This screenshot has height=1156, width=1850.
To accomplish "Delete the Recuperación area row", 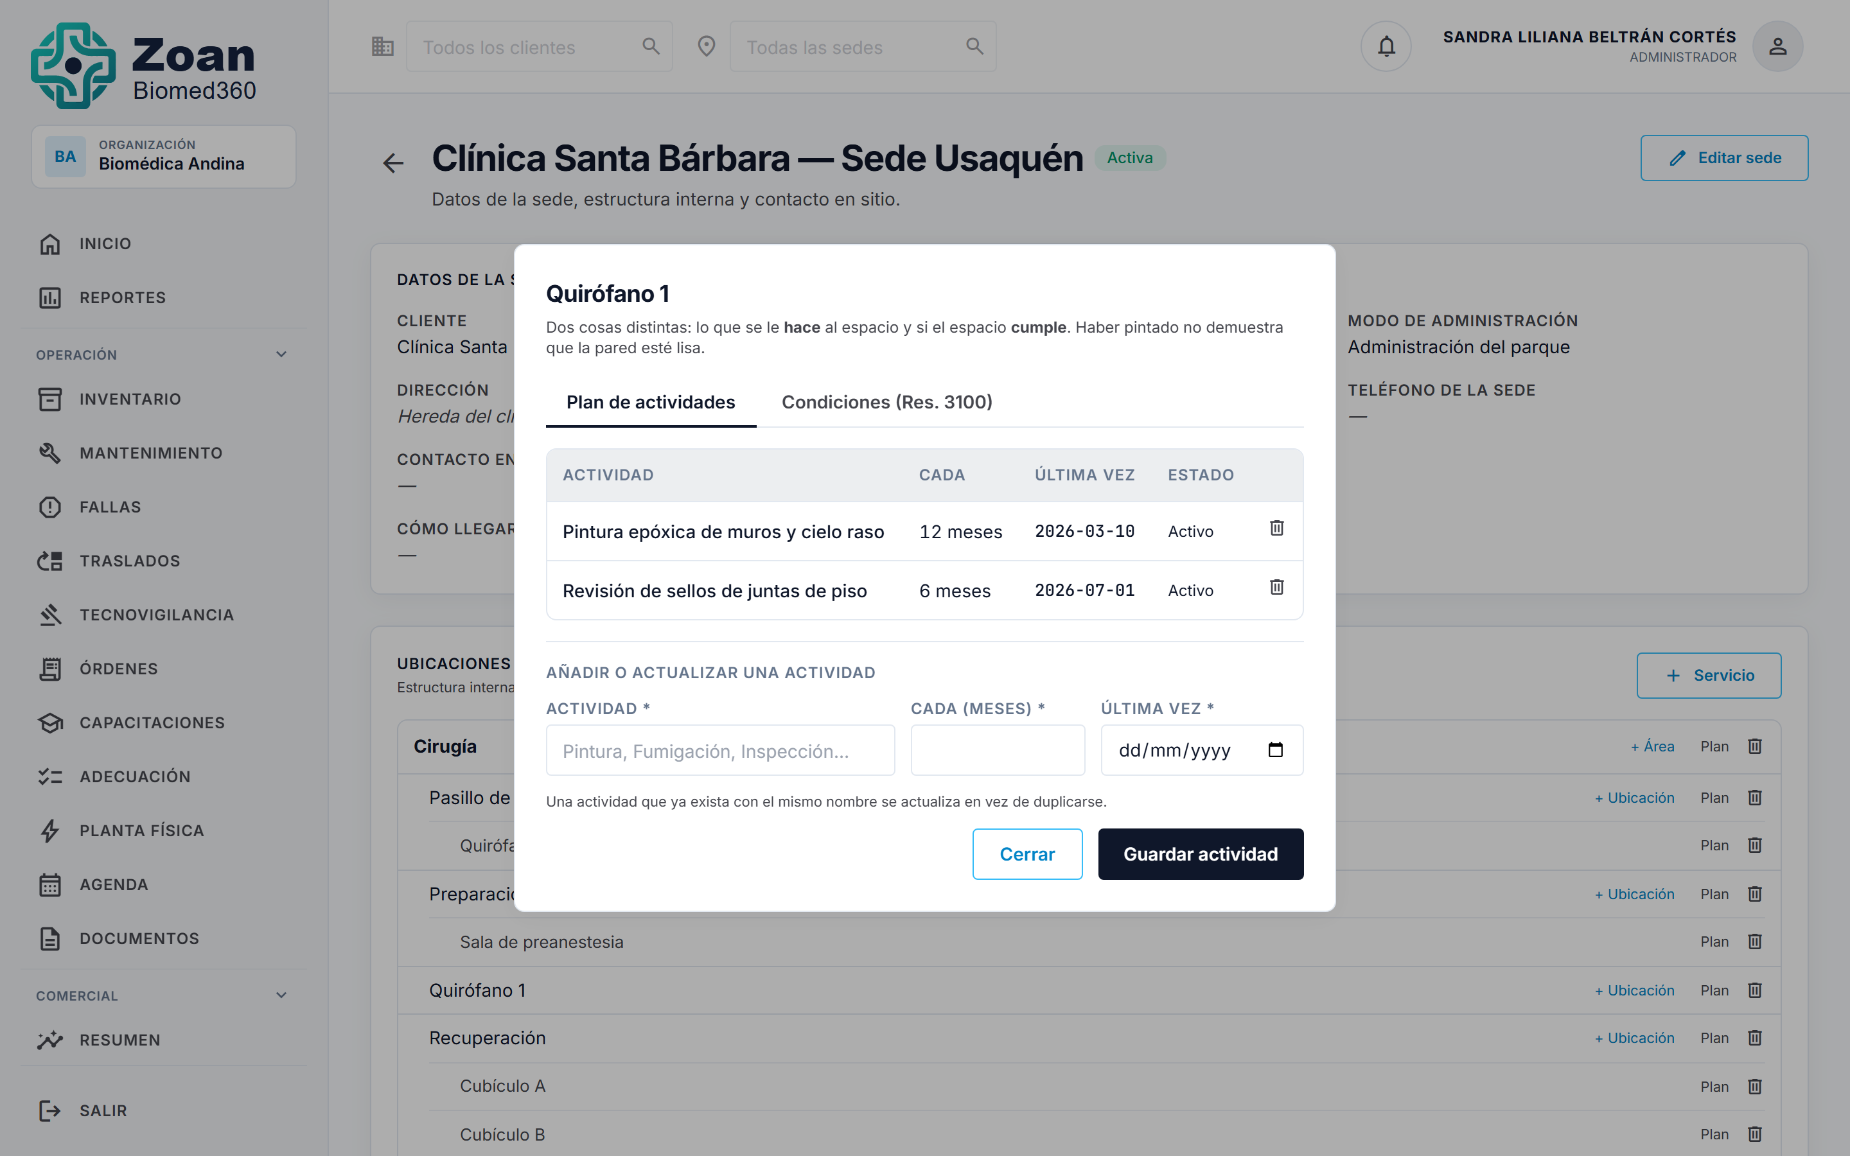I will [x=1755, y=1038].
